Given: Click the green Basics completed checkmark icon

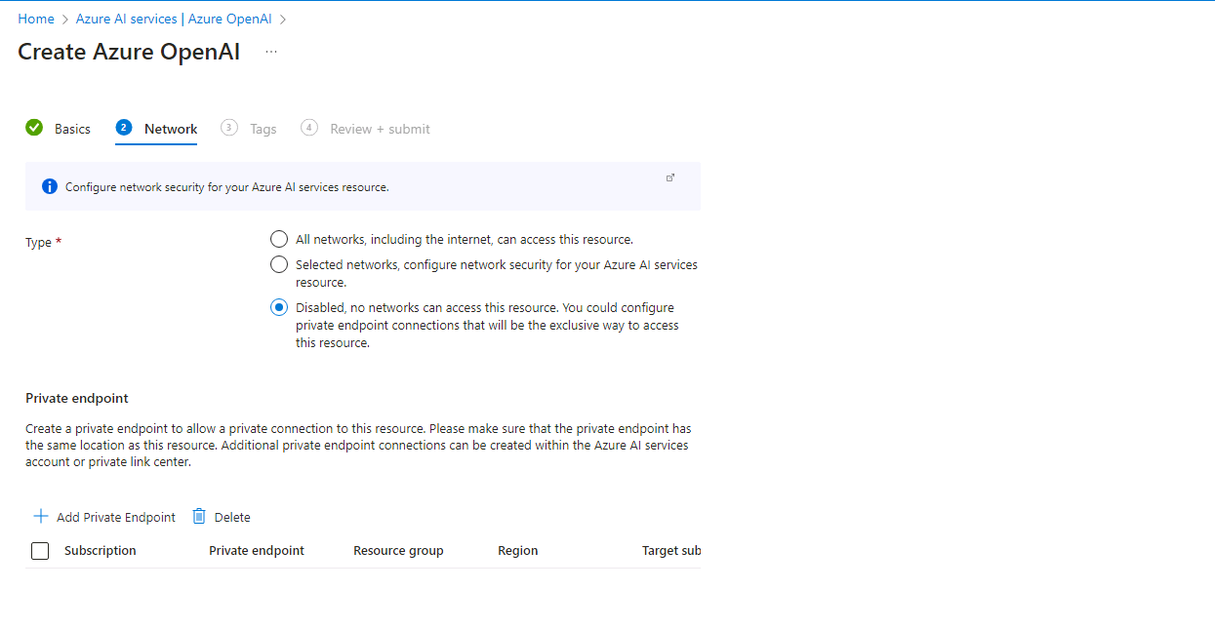Looking at the screenshot, I should click(34, 128).
